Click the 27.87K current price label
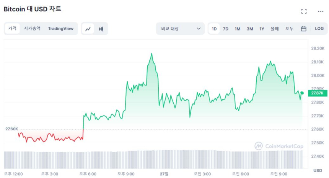This screenshot has width=329, height=178. pos(317,93)
